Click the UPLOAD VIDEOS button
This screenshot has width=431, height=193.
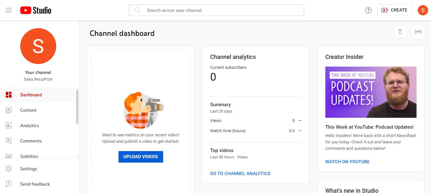[x=141, y=157]
